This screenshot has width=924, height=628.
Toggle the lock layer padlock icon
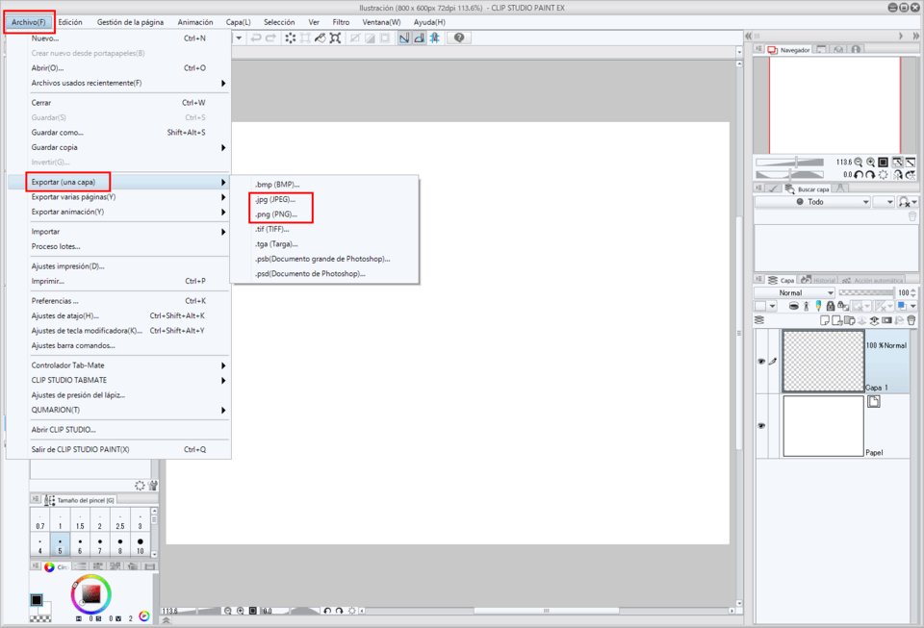(x=830, y=306)
